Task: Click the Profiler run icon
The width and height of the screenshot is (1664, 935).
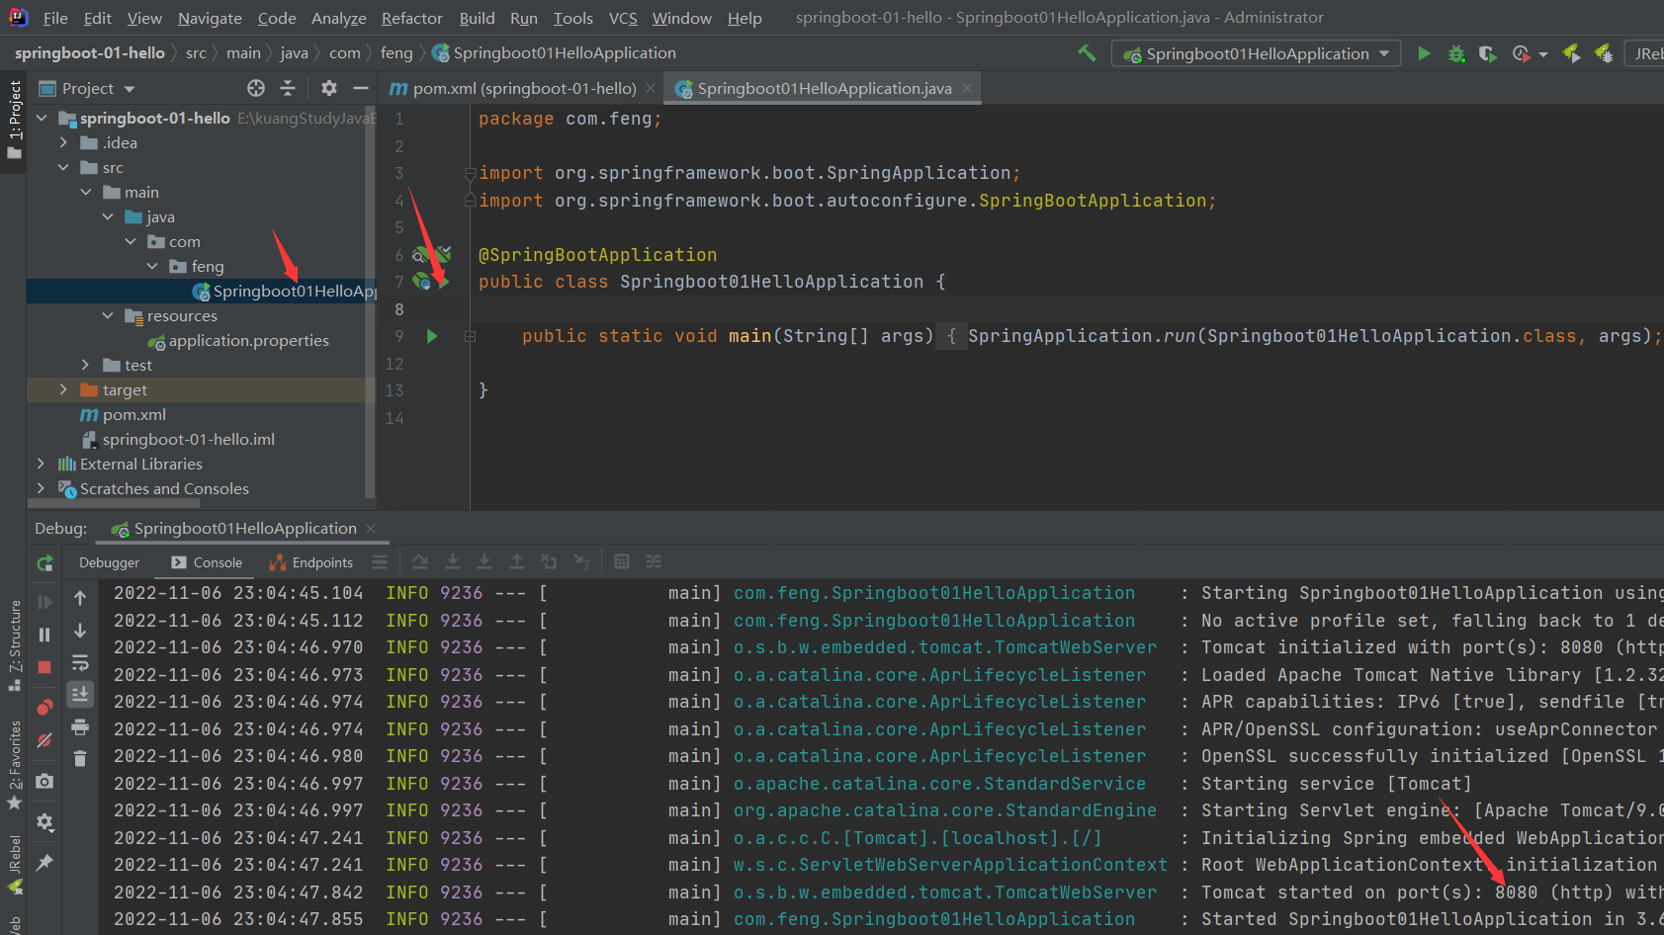Action: point(1521,53)
